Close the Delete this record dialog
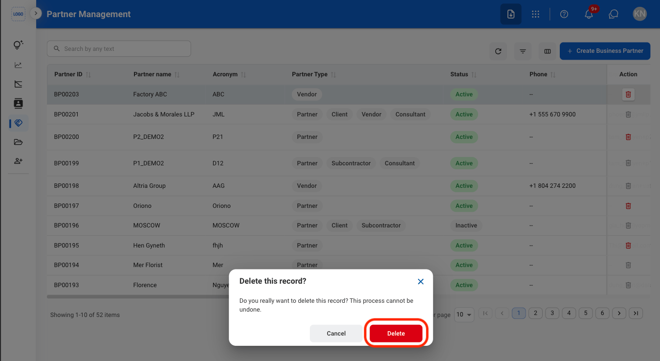 tap(420, 281)
